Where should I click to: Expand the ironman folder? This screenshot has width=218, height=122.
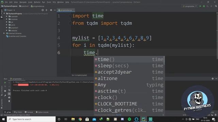coord(7,19)
